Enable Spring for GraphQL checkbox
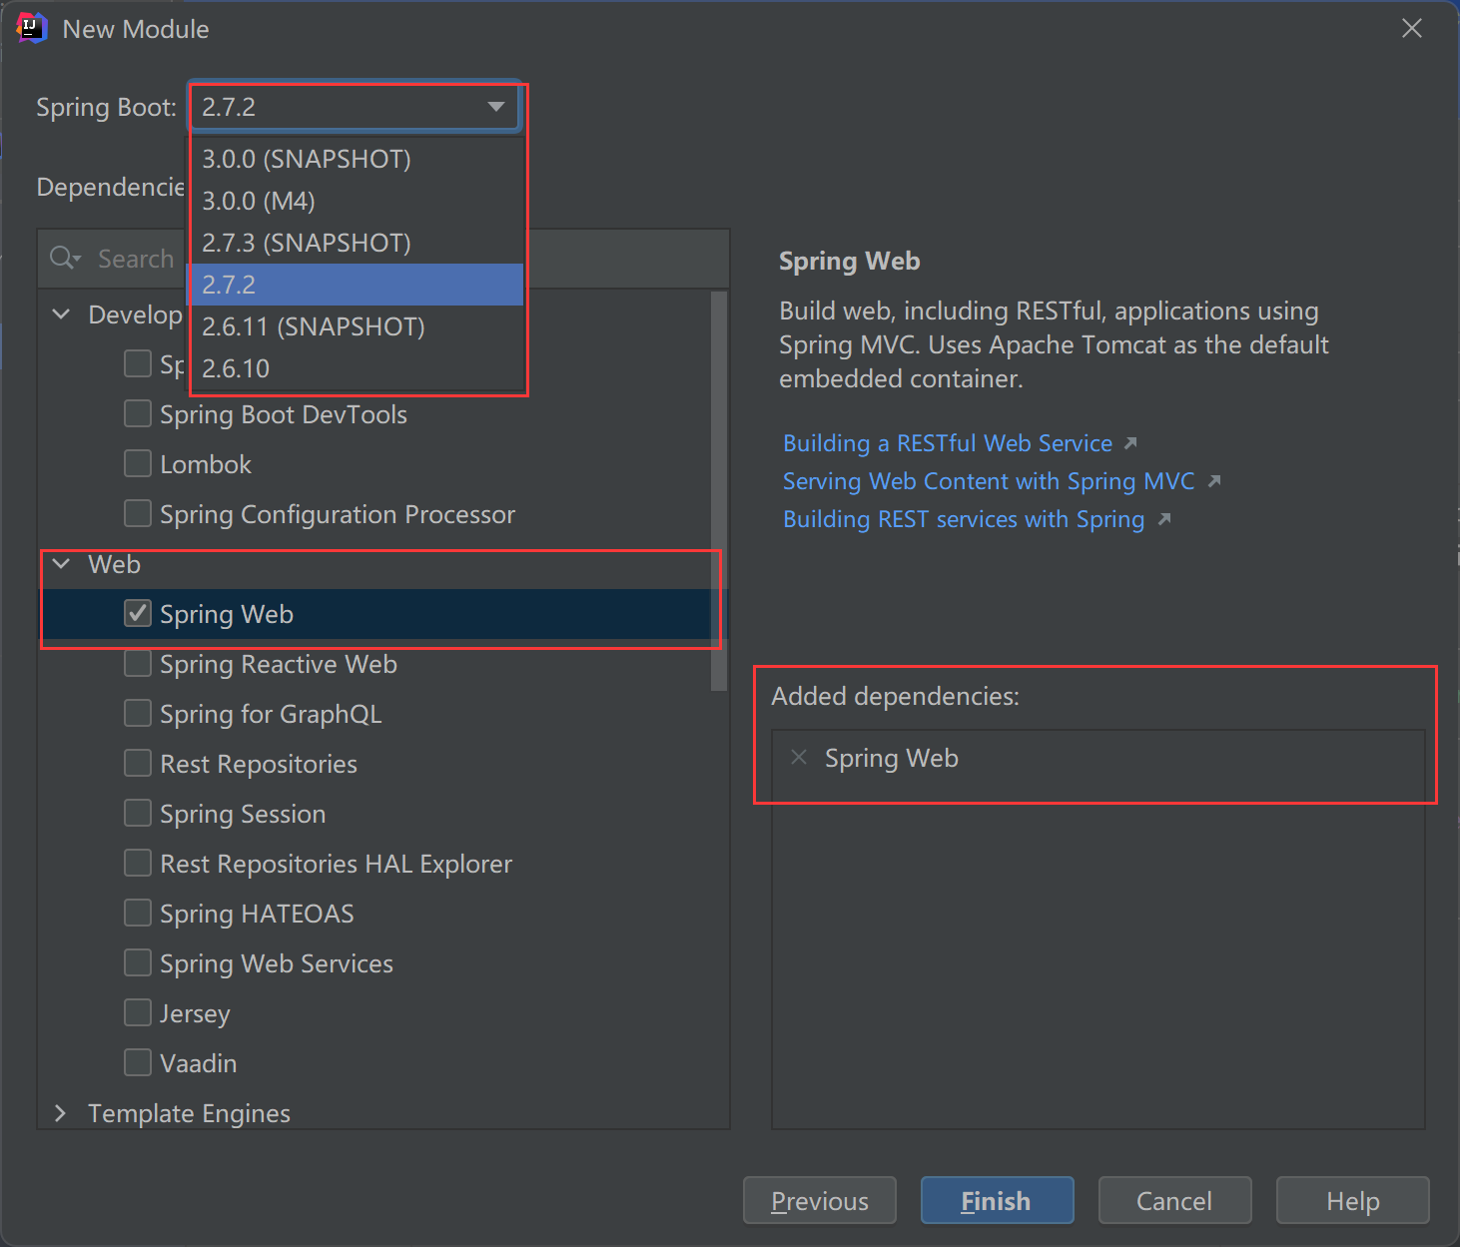The width and height of the screenshot is (1460, 1247). (138, 713)
